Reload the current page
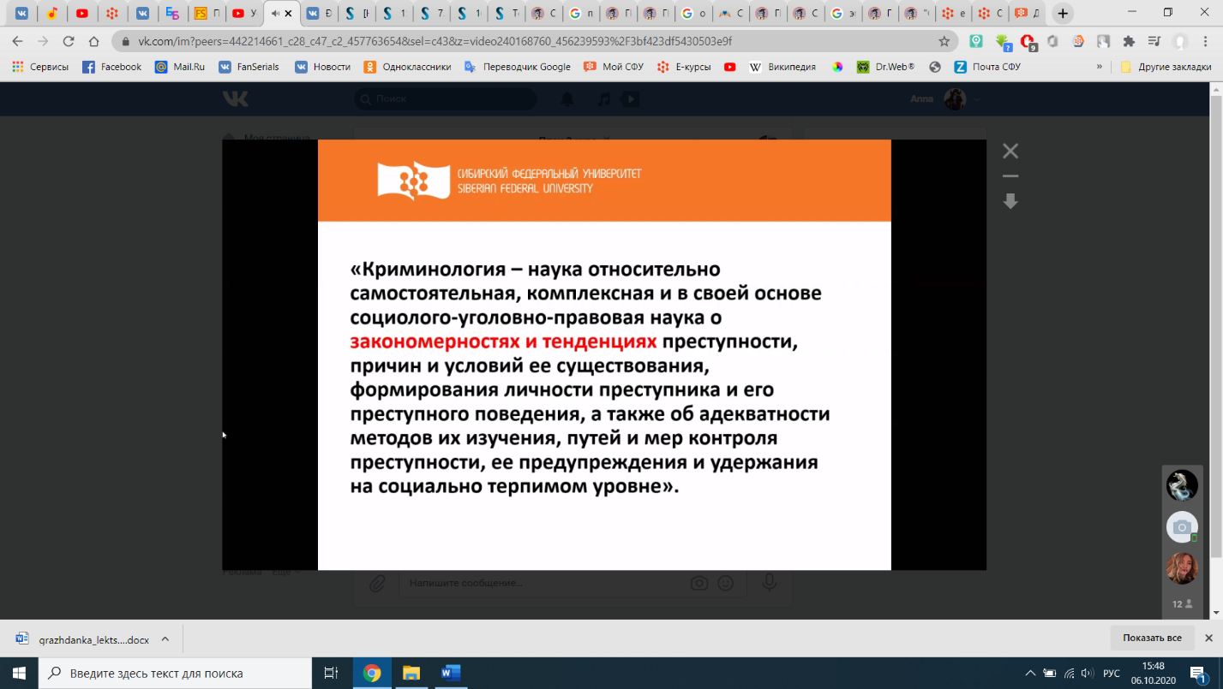Screen dimensions: 1223x689 [x=69, y=41]
